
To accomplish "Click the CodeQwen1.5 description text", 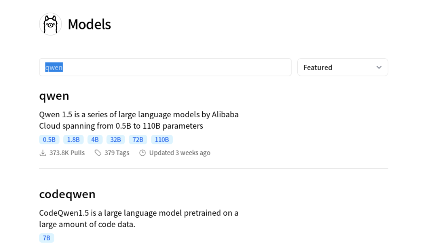I will click(x=139, y=218).
